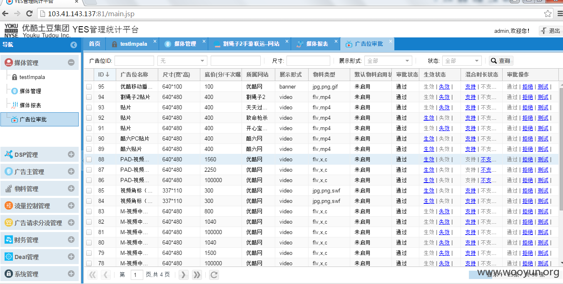Expand DSP管理 section plus icon
The image size is (563, 284).
(71, 154)
